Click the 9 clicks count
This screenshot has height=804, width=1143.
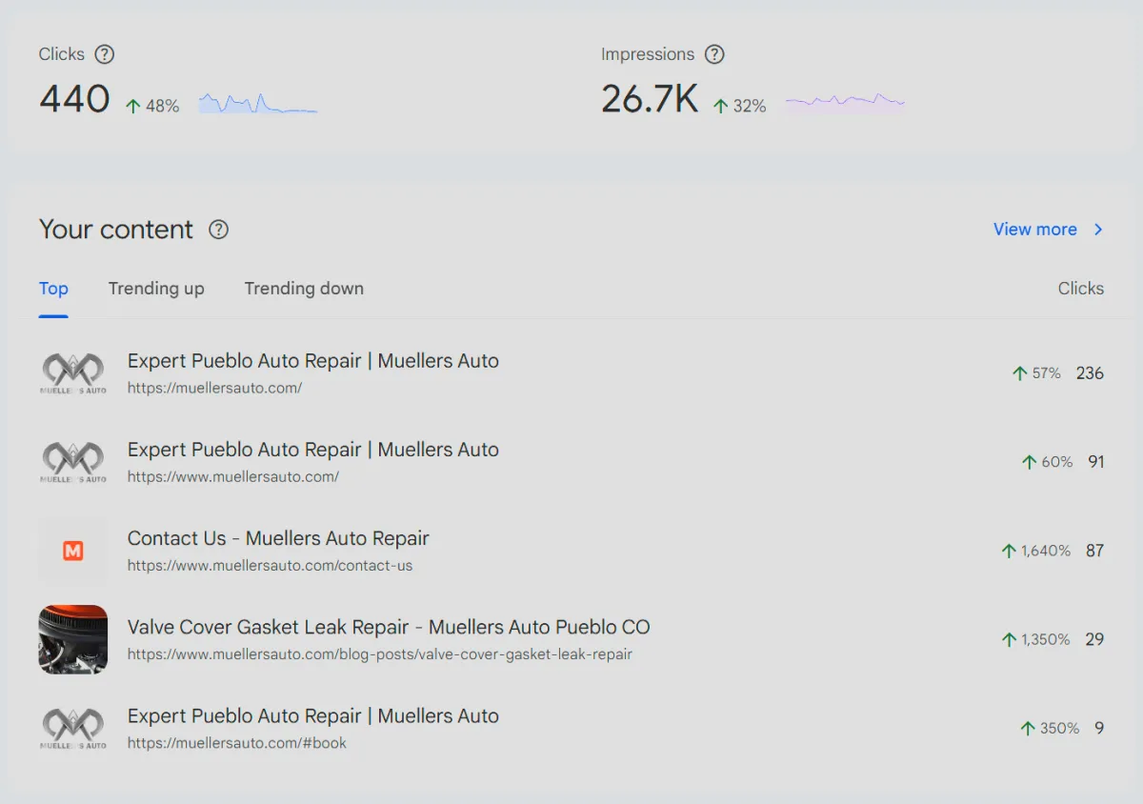(1099, 728)
